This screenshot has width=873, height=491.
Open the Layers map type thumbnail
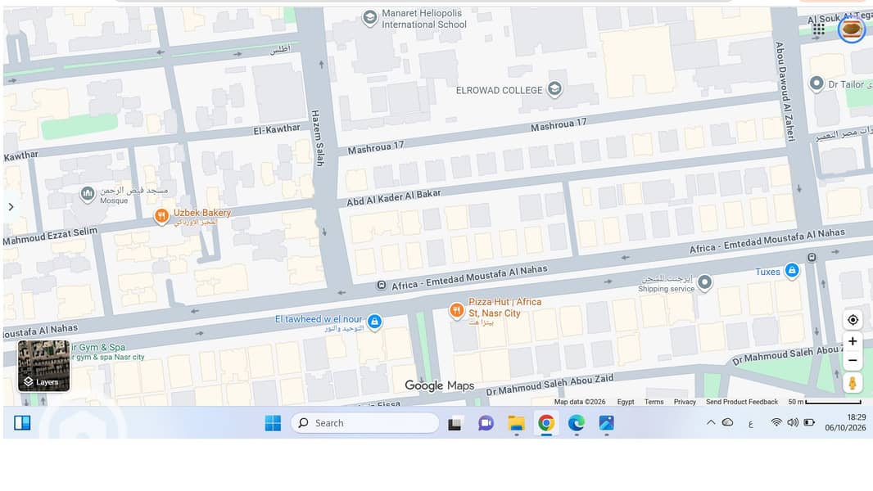point(44,366)
